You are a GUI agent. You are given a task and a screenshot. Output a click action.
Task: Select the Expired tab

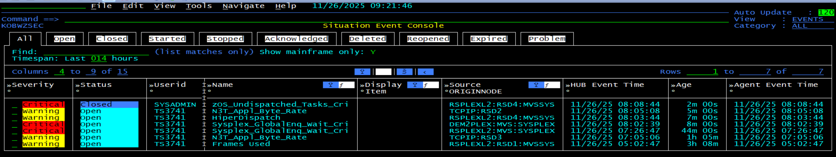[x=489, y=39]
